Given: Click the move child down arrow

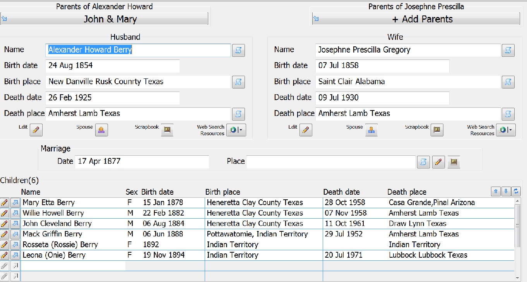Looking at the screenshot, I should (506, 191).
